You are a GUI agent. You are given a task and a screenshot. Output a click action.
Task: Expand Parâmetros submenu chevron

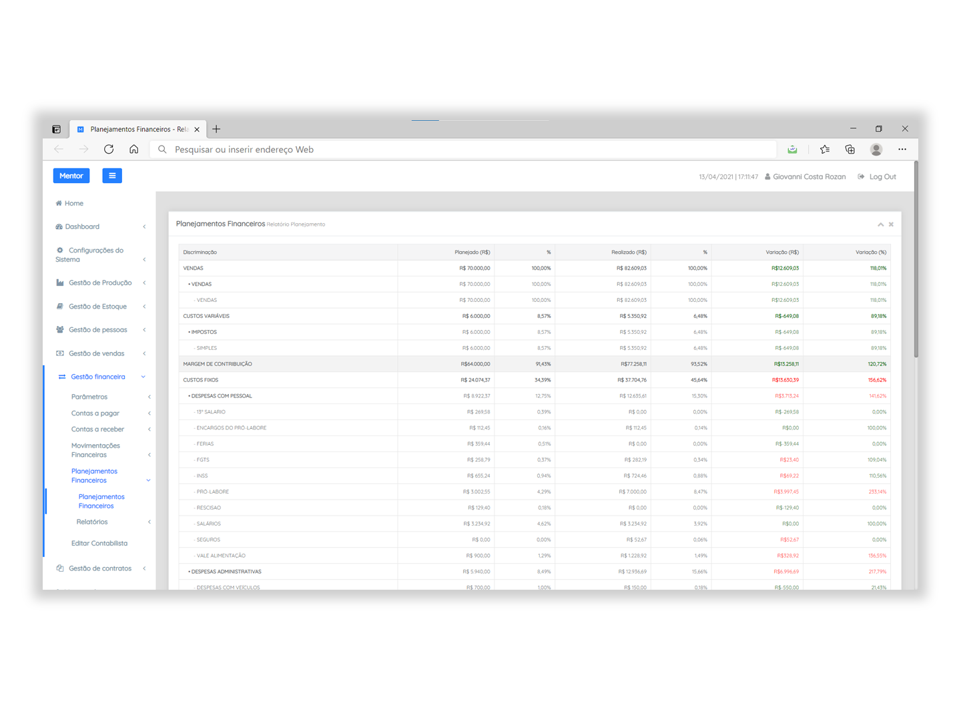coord(149,397)
